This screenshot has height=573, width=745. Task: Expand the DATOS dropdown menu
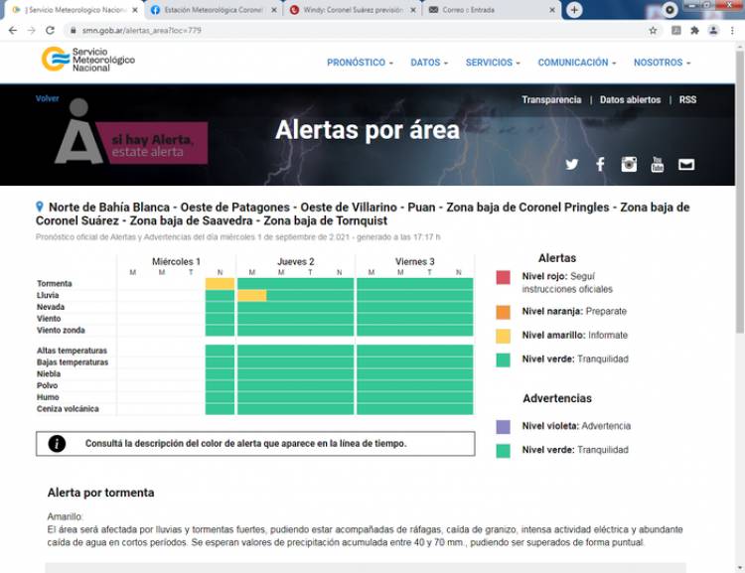point(429,63)
